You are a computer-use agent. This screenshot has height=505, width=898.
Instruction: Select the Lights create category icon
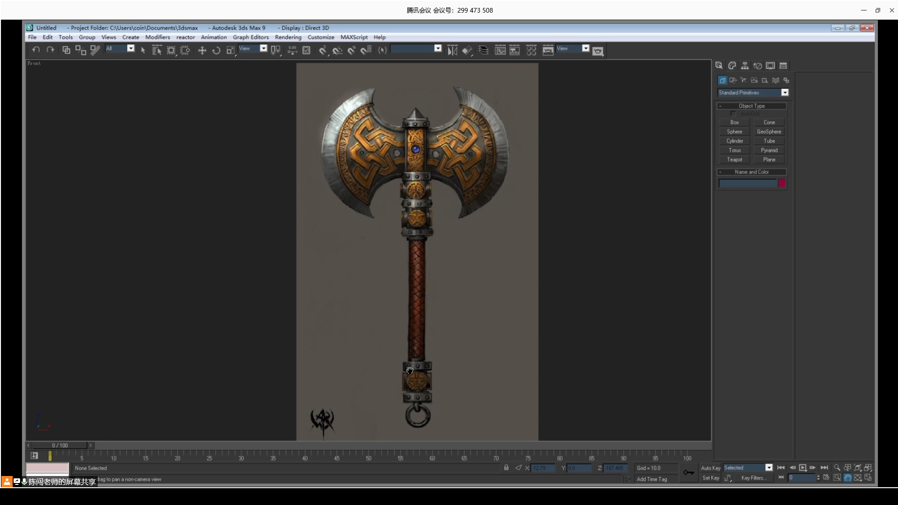tap(744, 80)
